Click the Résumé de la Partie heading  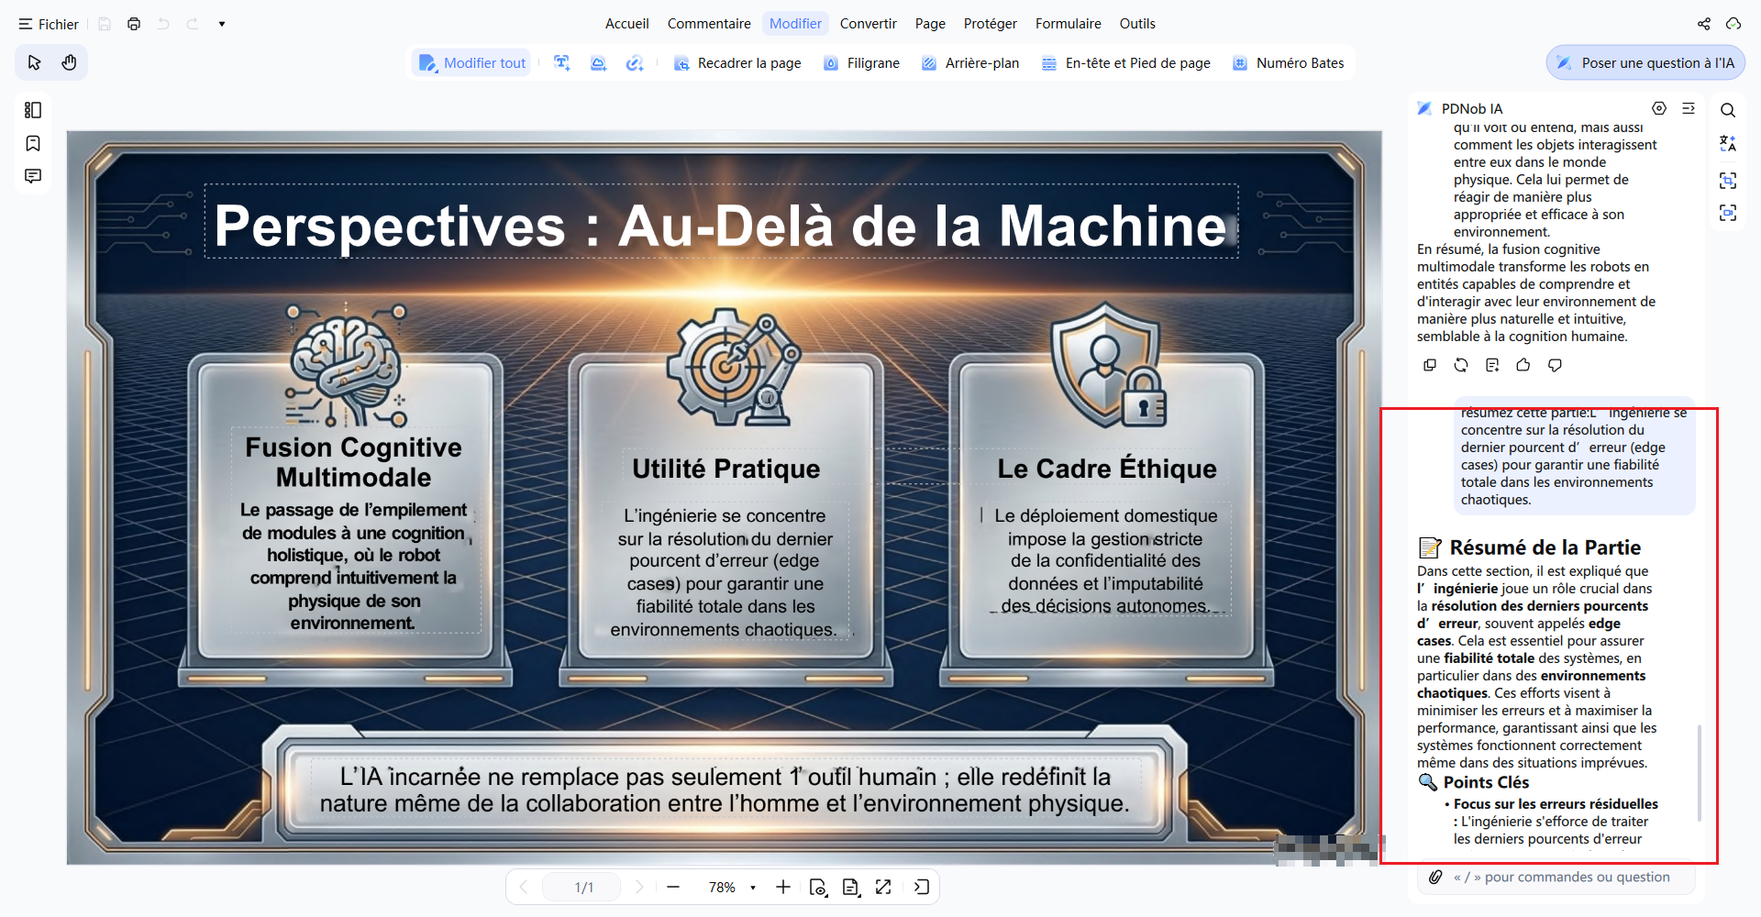[1545, 547]
